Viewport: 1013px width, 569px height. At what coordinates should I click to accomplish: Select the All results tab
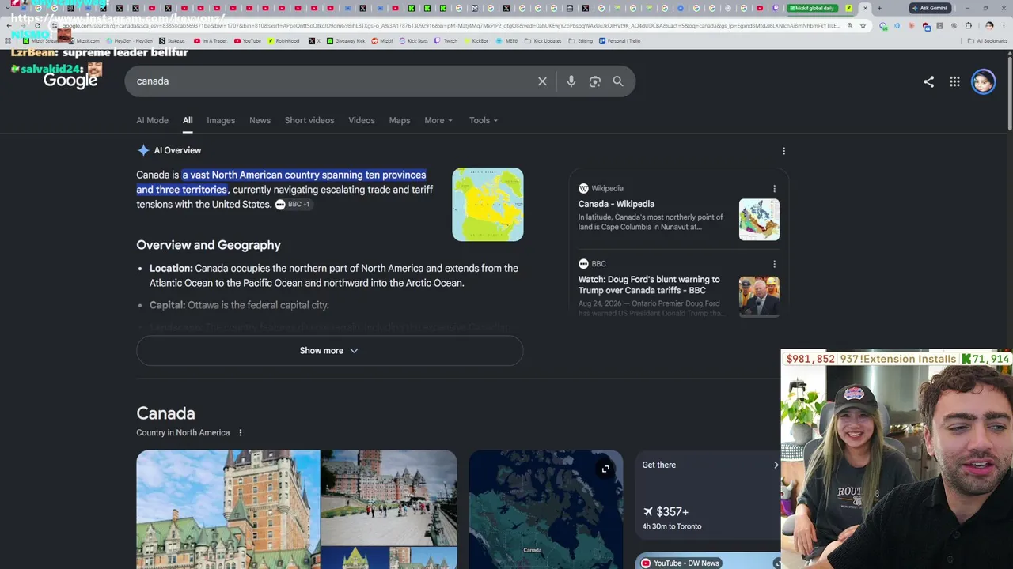[x=188, y=121]
